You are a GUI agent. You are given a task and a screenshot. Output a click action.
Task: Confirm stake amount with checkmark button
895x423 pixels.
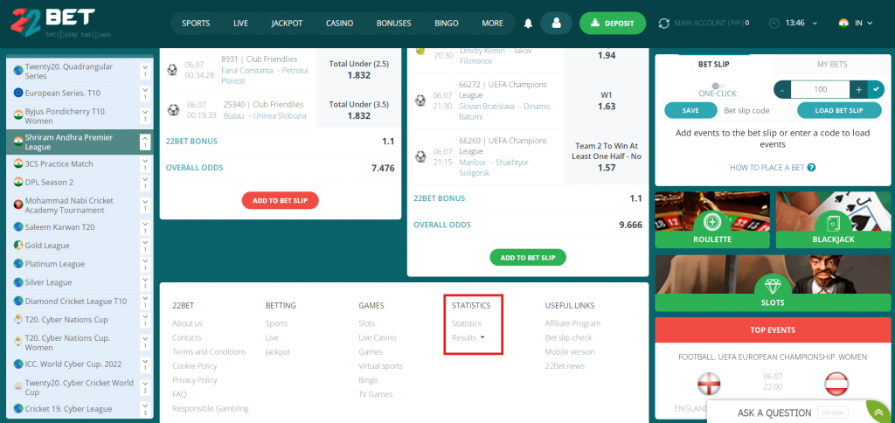877,89
